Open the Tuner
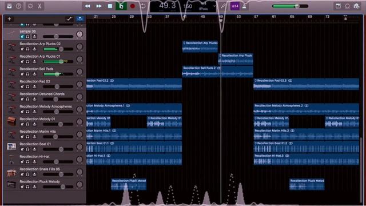The height and width of the screenshot is (206, 366). tap(223, 6)
